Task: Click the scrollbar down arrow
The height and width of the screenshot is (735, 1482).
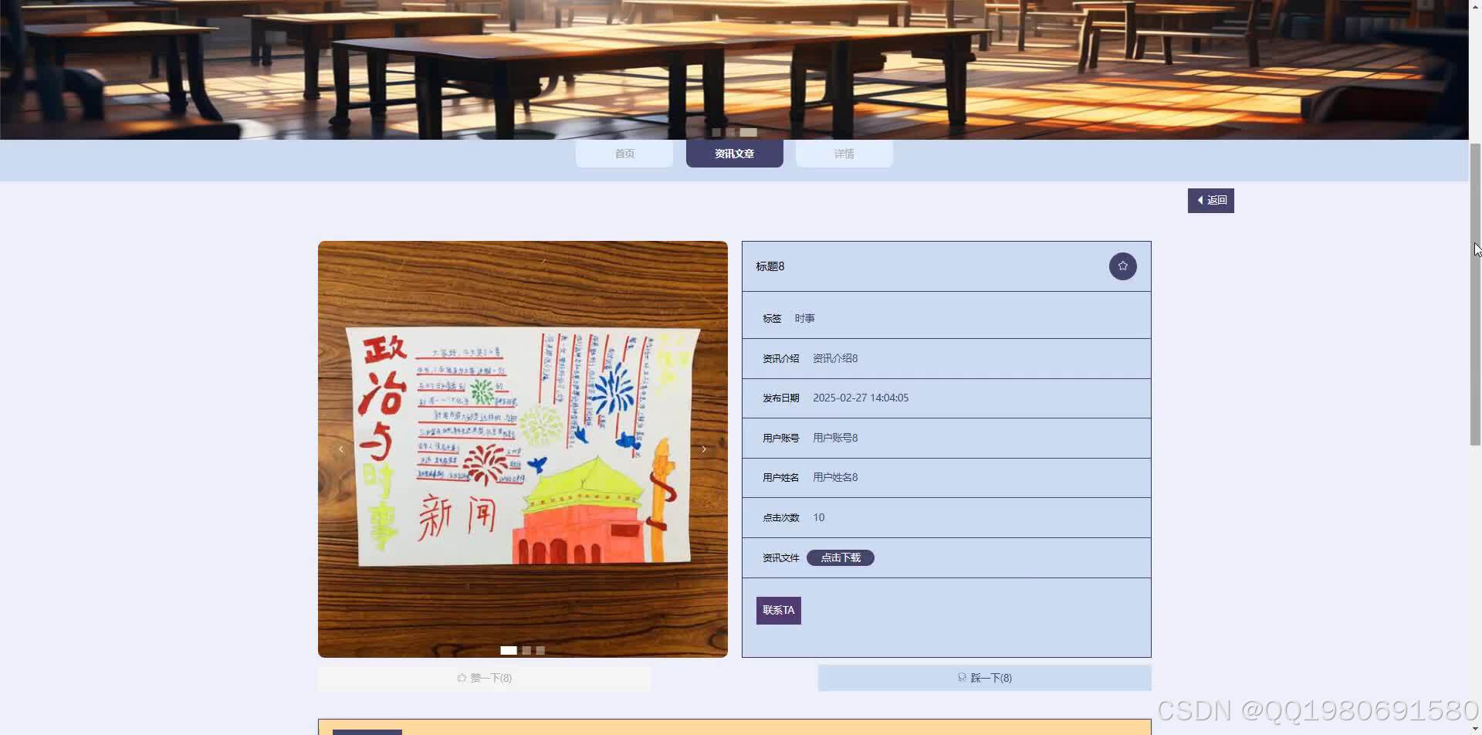Action: tap(1475, 728)
